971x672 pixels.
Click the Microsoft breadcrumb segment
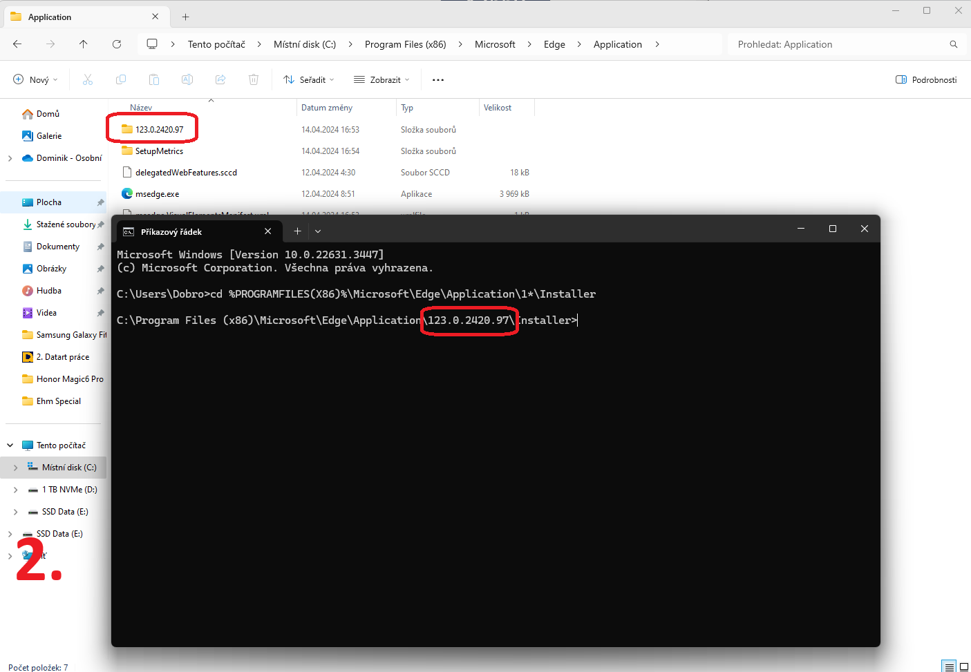[x=495, y=44]
